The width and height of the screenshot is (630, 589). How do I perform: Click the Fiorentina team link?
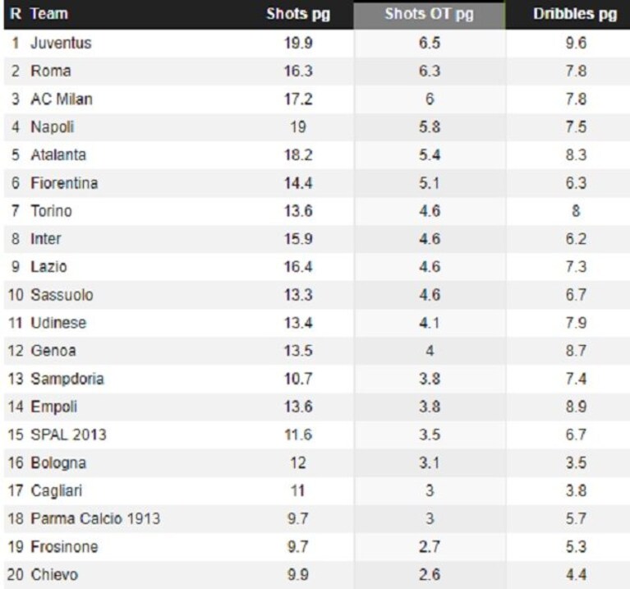(x=64, y=183)
